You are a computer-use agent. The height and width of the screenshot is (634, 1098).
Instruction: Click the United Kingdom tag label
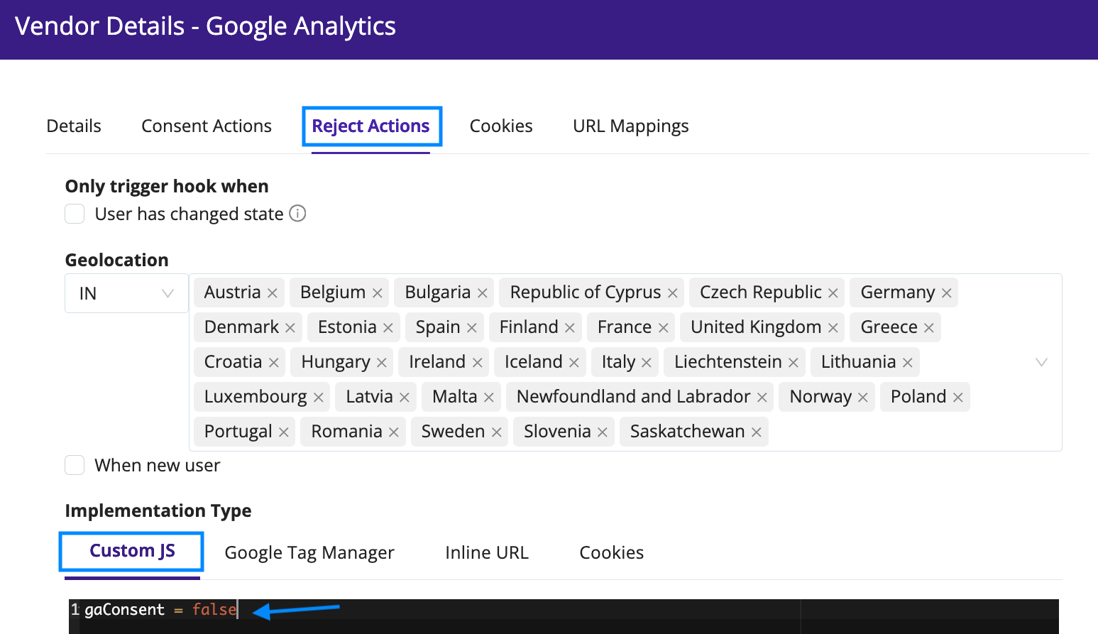tap(756, 327)
